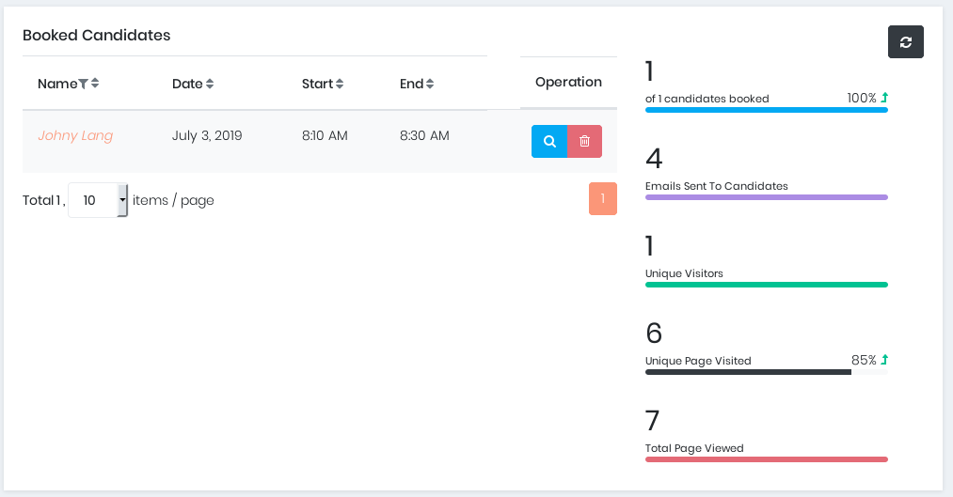
Task: Go to page 1 in pagination
Action: [x=602, y=198]
